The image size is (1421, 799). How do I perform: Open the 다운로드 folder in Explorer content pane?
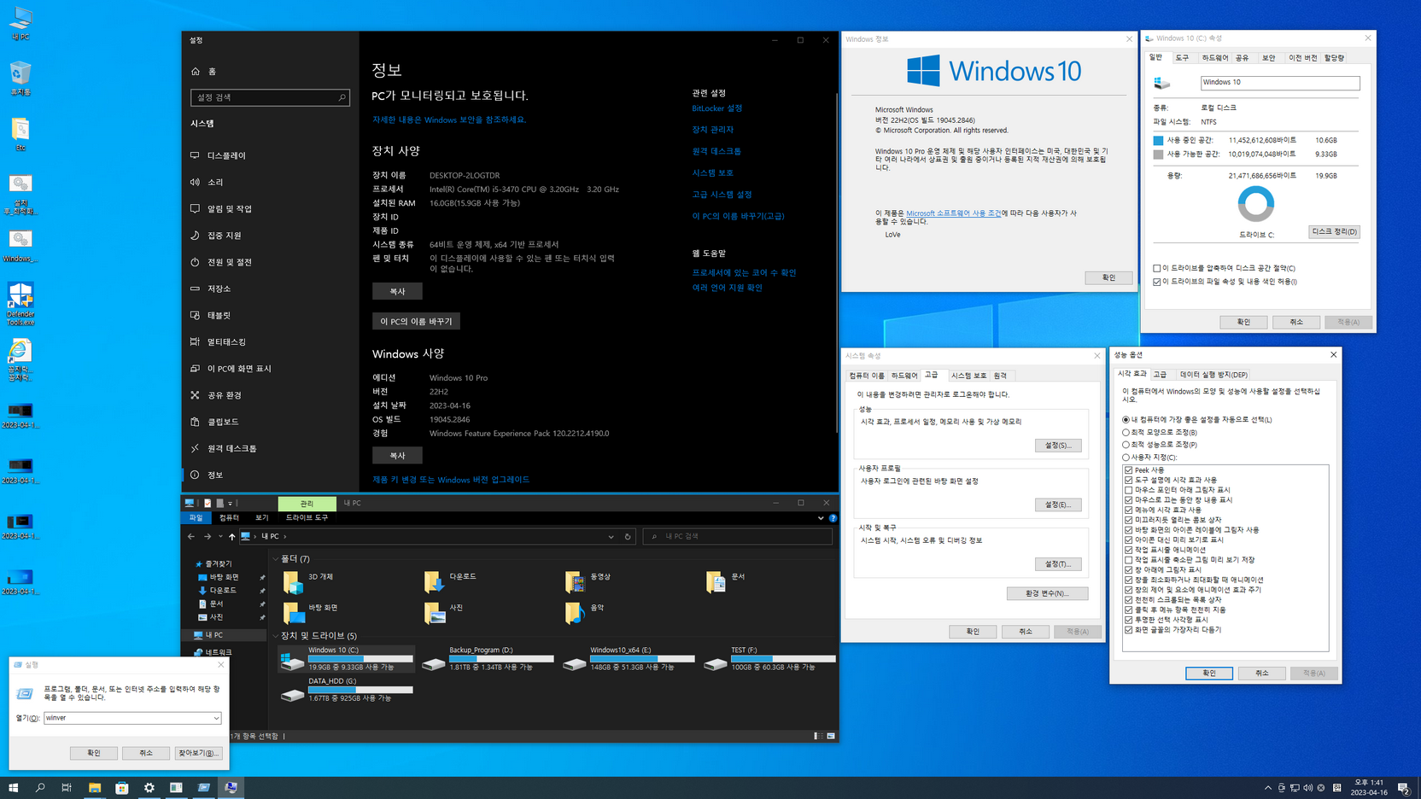(x=434, y=582)
